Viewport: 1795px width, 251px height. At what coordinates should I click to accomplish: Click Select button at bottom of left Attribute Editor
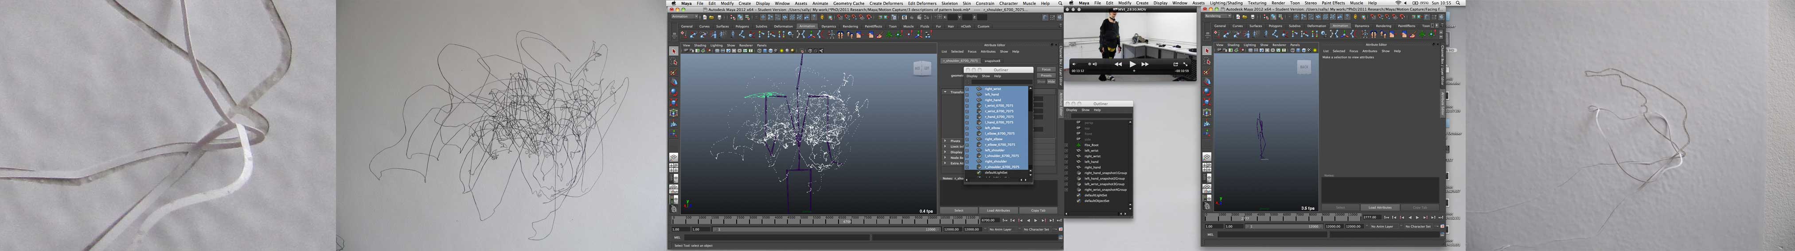point(959,210)
